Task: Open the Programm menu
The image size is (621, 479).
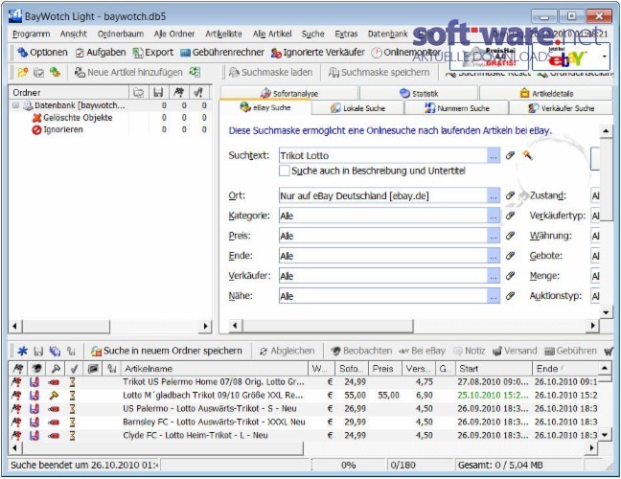Action: click(32, 34)
